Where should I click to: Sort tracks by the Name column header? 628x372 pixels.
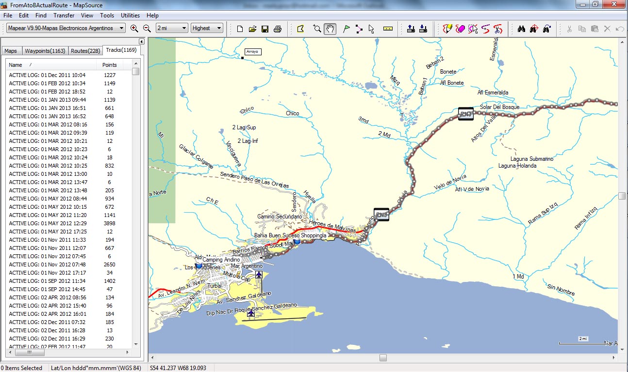51,64
